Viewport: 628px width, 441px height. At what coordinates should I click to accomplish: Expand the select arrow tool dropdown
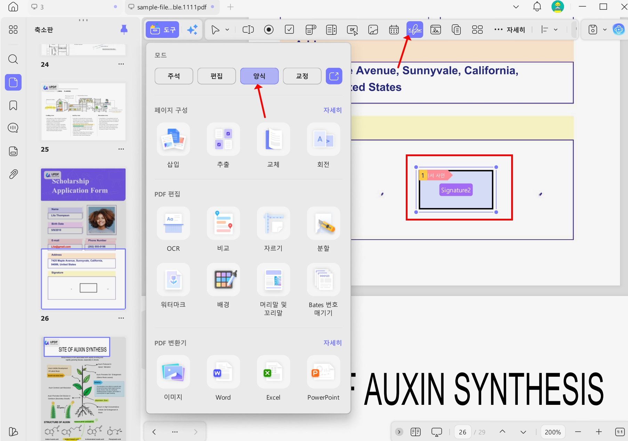click(227, 30)
